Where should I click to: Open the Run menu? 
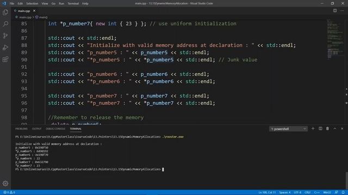(x=61, y=3)
